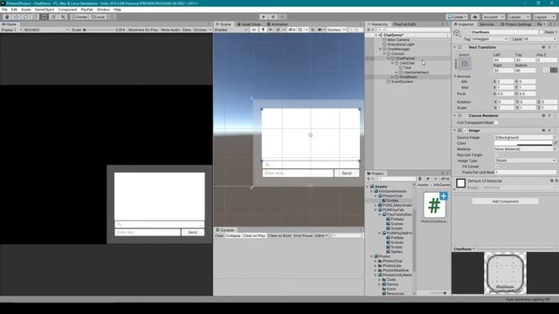This screenshot has height=314, width=559.
Task: Expand the ChatRoom item in Hierarchy
Action: 392,77
